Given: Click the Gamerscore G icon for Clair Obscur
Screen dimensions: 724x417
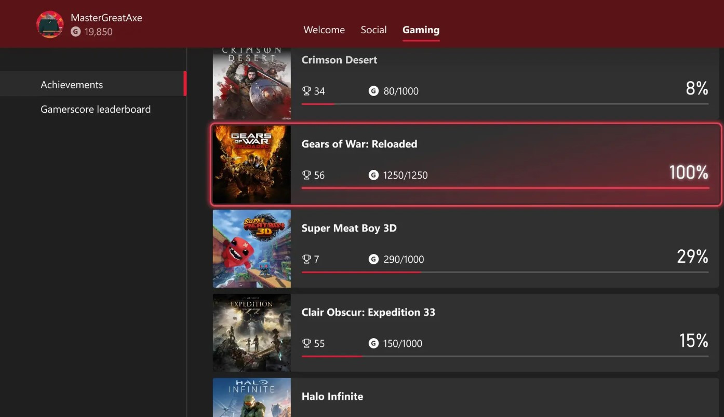Looking at the screenshot, I should point(373,343).
